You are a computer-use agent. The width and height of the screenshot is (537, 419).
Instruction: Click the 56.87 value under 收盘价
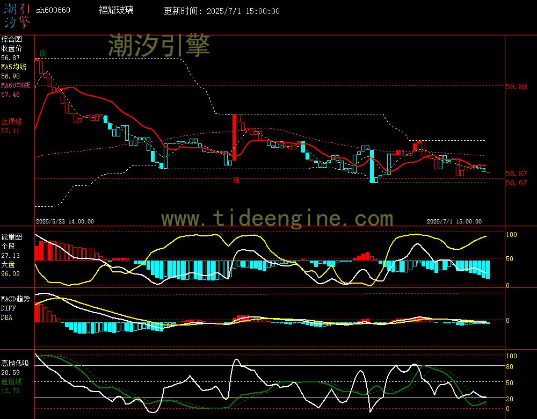[10, 58]
